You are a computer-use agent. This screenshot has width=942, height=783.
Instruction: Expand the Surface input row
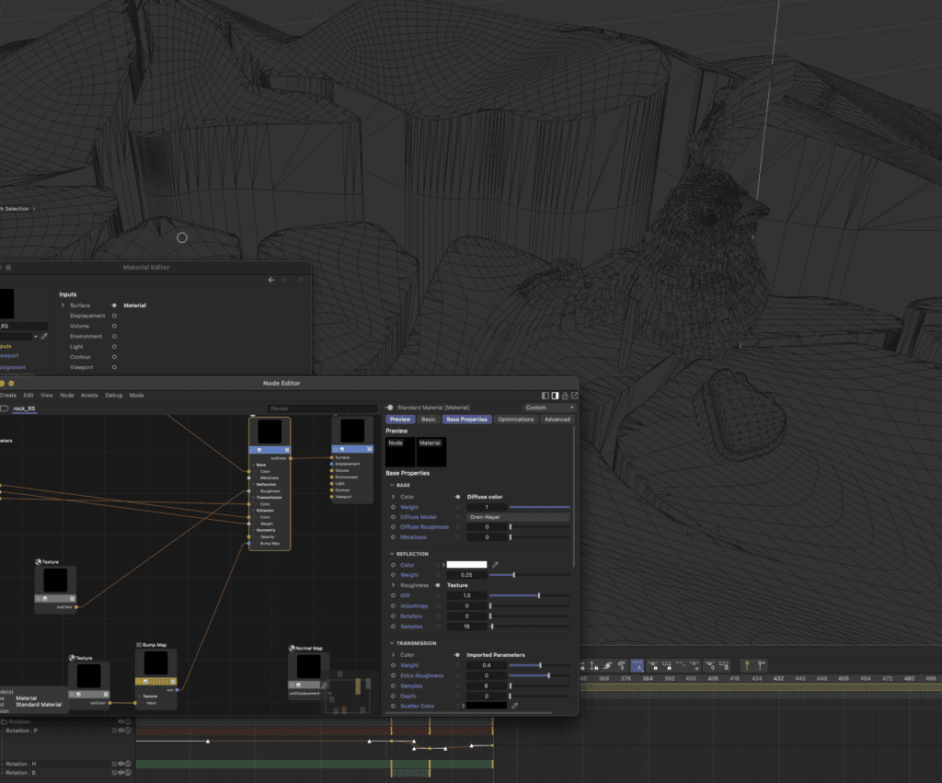(x=63, y=305)
